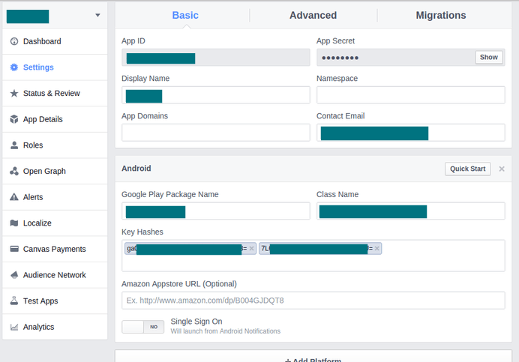Screen dimensions: 519x362
Task: Remove the first key hash tag
Action: tap(252, 248)
